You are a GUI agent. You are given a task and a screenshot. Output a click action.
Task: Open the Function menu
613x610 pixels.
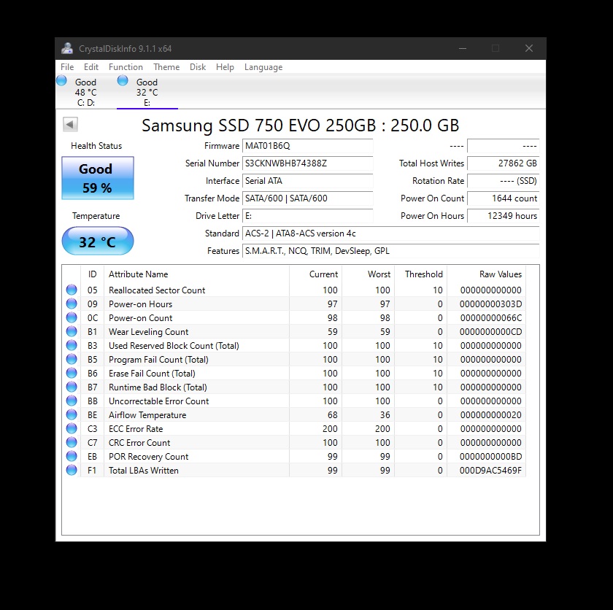(126, 67)
